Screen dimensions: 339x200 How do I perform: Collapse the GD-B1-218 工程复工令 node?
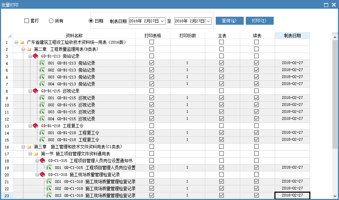(x=30, y=126)
